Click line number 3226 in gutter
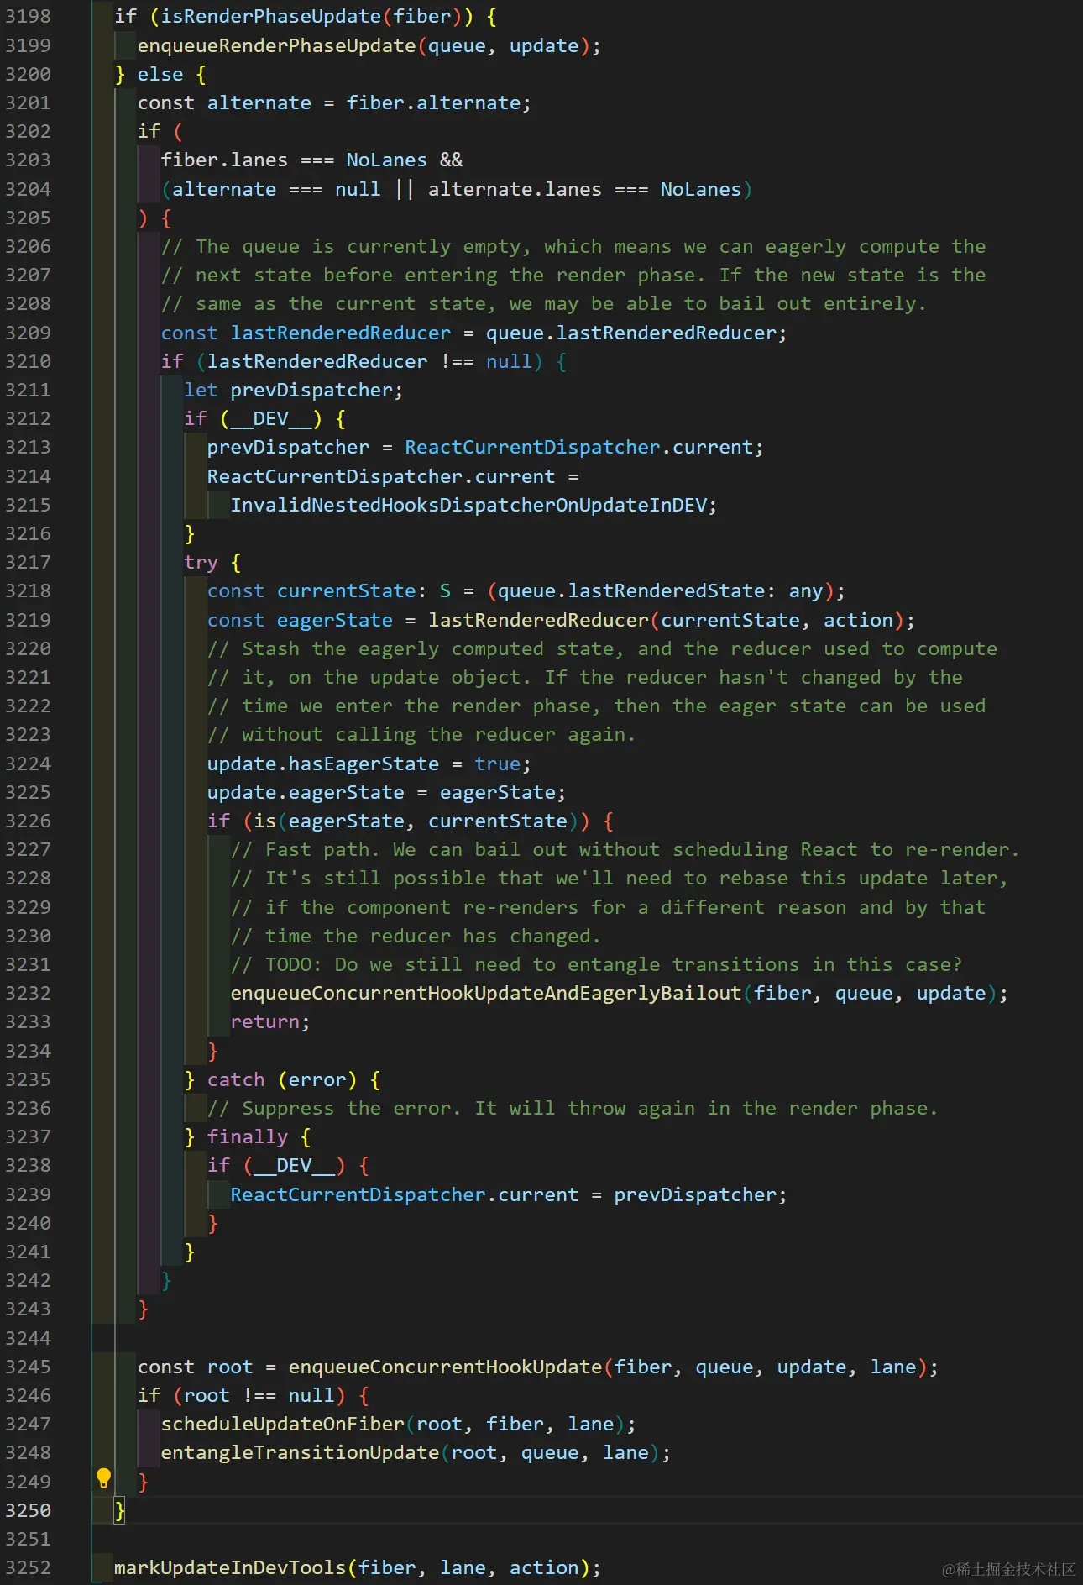Image resolution: width=1083 pixels, height=1585 pixels. 28,821
